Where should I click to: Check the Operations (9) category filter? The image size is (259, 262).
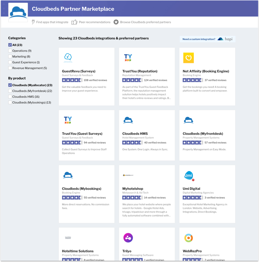[10, 51]
